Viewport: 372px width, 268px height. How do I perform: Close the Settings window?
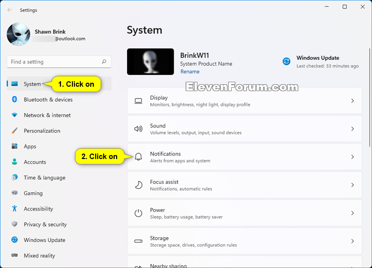point(363,6)
